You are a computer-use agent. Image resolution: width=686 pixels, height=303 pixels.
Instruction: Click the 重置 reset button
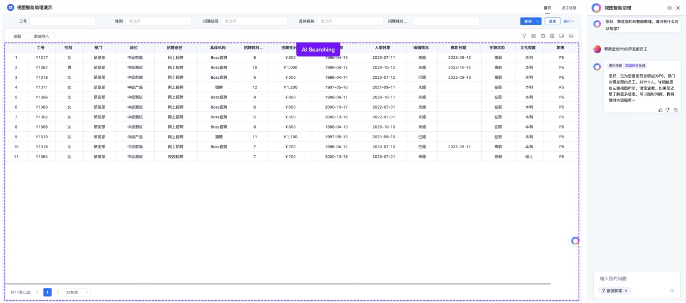click(553, 21)
